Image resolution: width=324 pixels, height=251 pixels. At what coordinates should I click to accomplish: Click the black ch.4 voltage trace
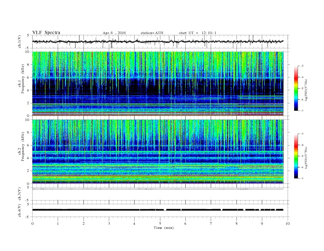158,210
